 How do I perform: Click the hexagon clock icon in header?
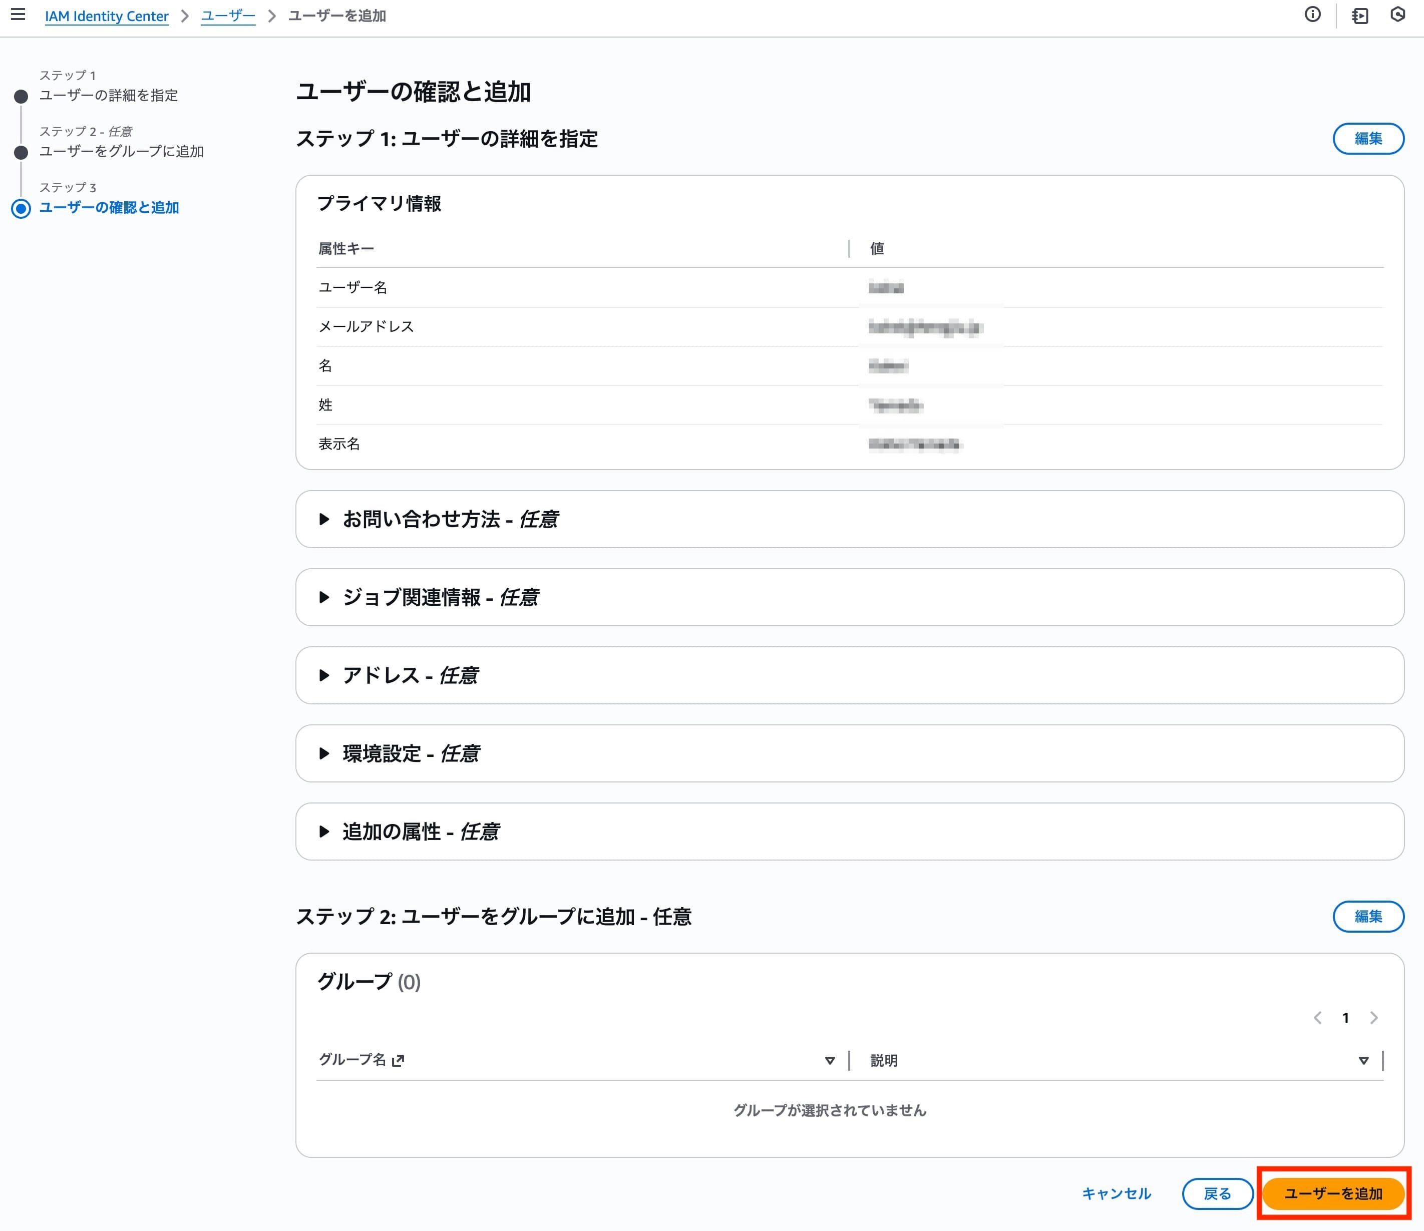tap(1398, 15)
